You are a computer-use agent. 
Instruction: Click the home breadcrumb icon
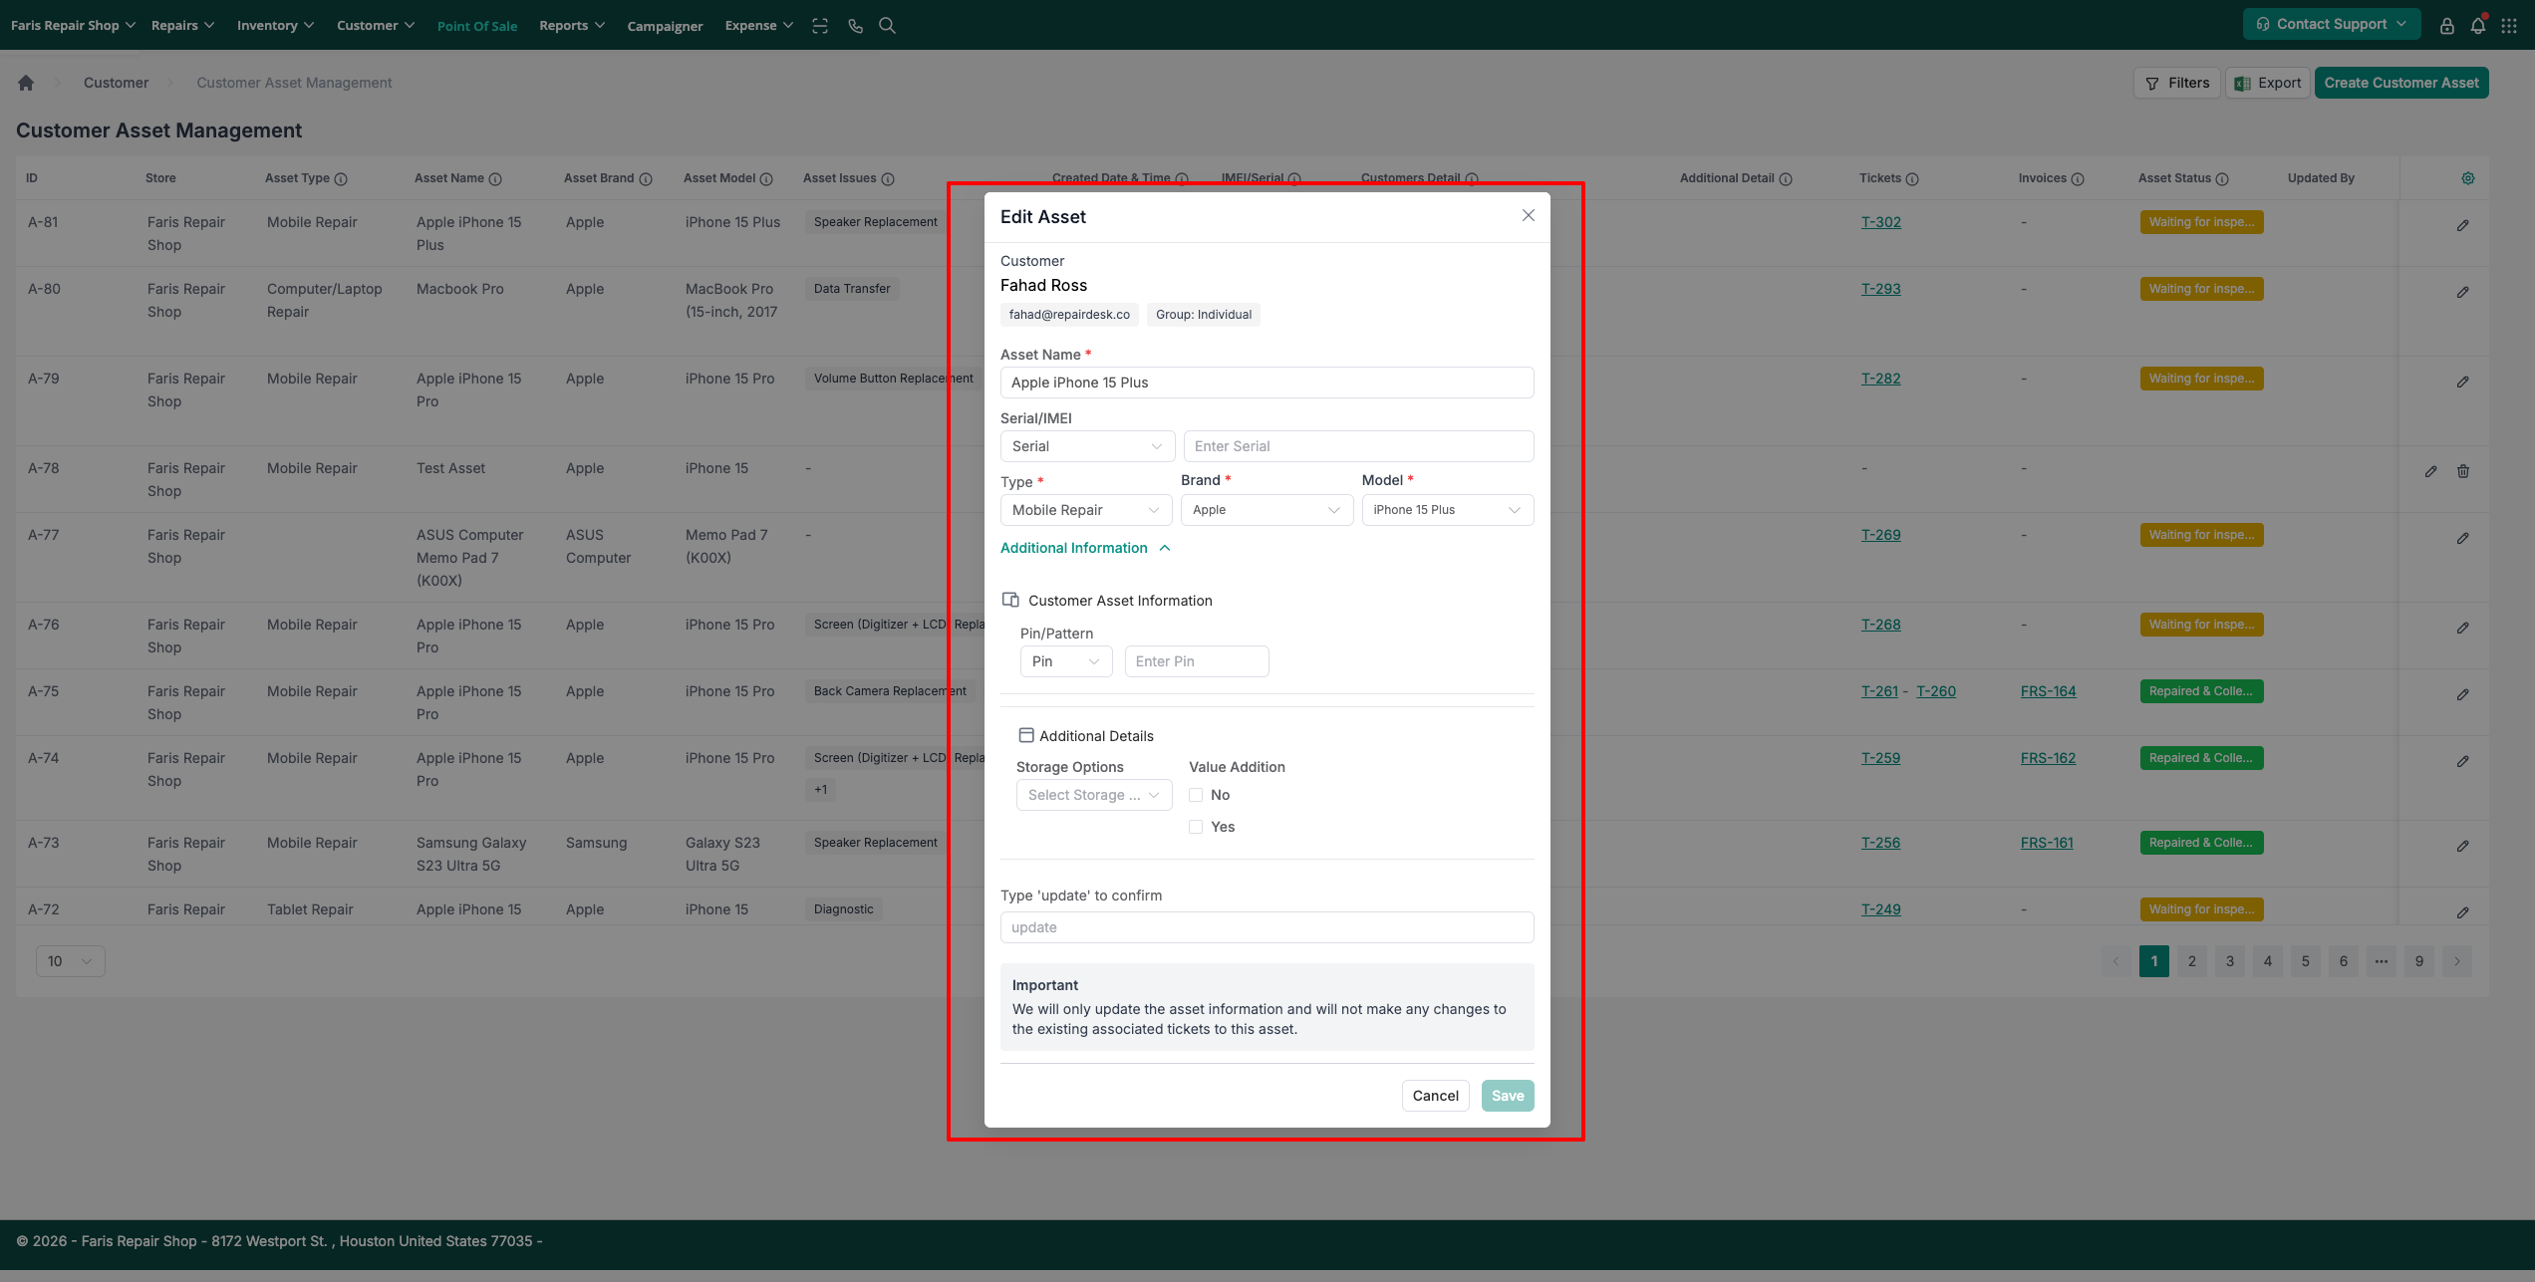26,83
